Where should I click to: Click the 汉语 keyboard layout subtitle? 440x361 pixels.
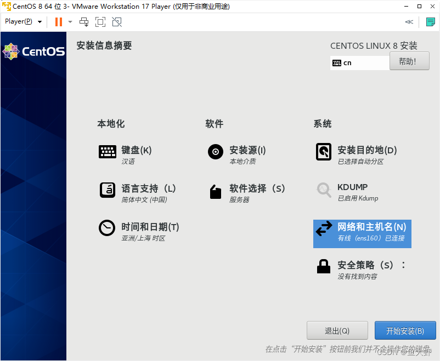tap(128, 162)
